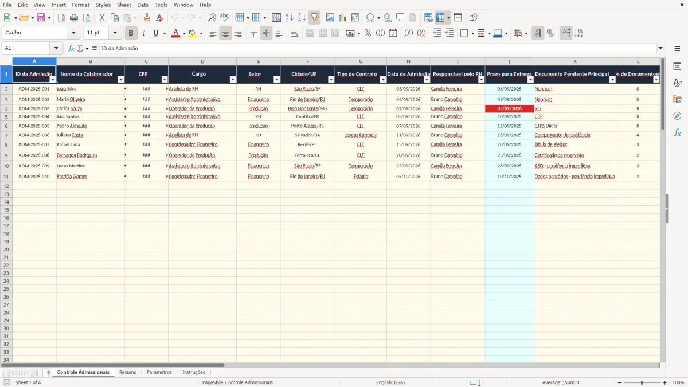Run the spelling check
The image size is (688, 387).
click(225, 18)
